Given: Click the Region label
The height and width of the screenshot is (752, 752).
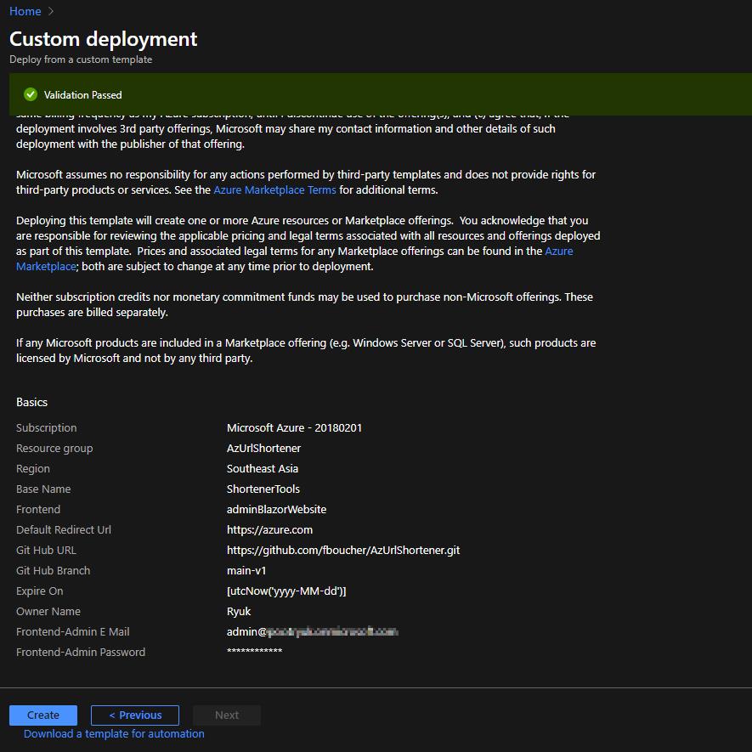Looking at the screenshot, I should [x=33, y=468].
